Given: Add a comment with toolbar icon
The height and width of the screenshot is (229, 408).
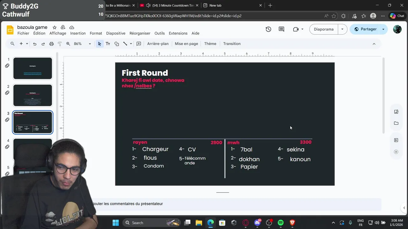Looking at the screenshot, I should click(x=139, y=44).
